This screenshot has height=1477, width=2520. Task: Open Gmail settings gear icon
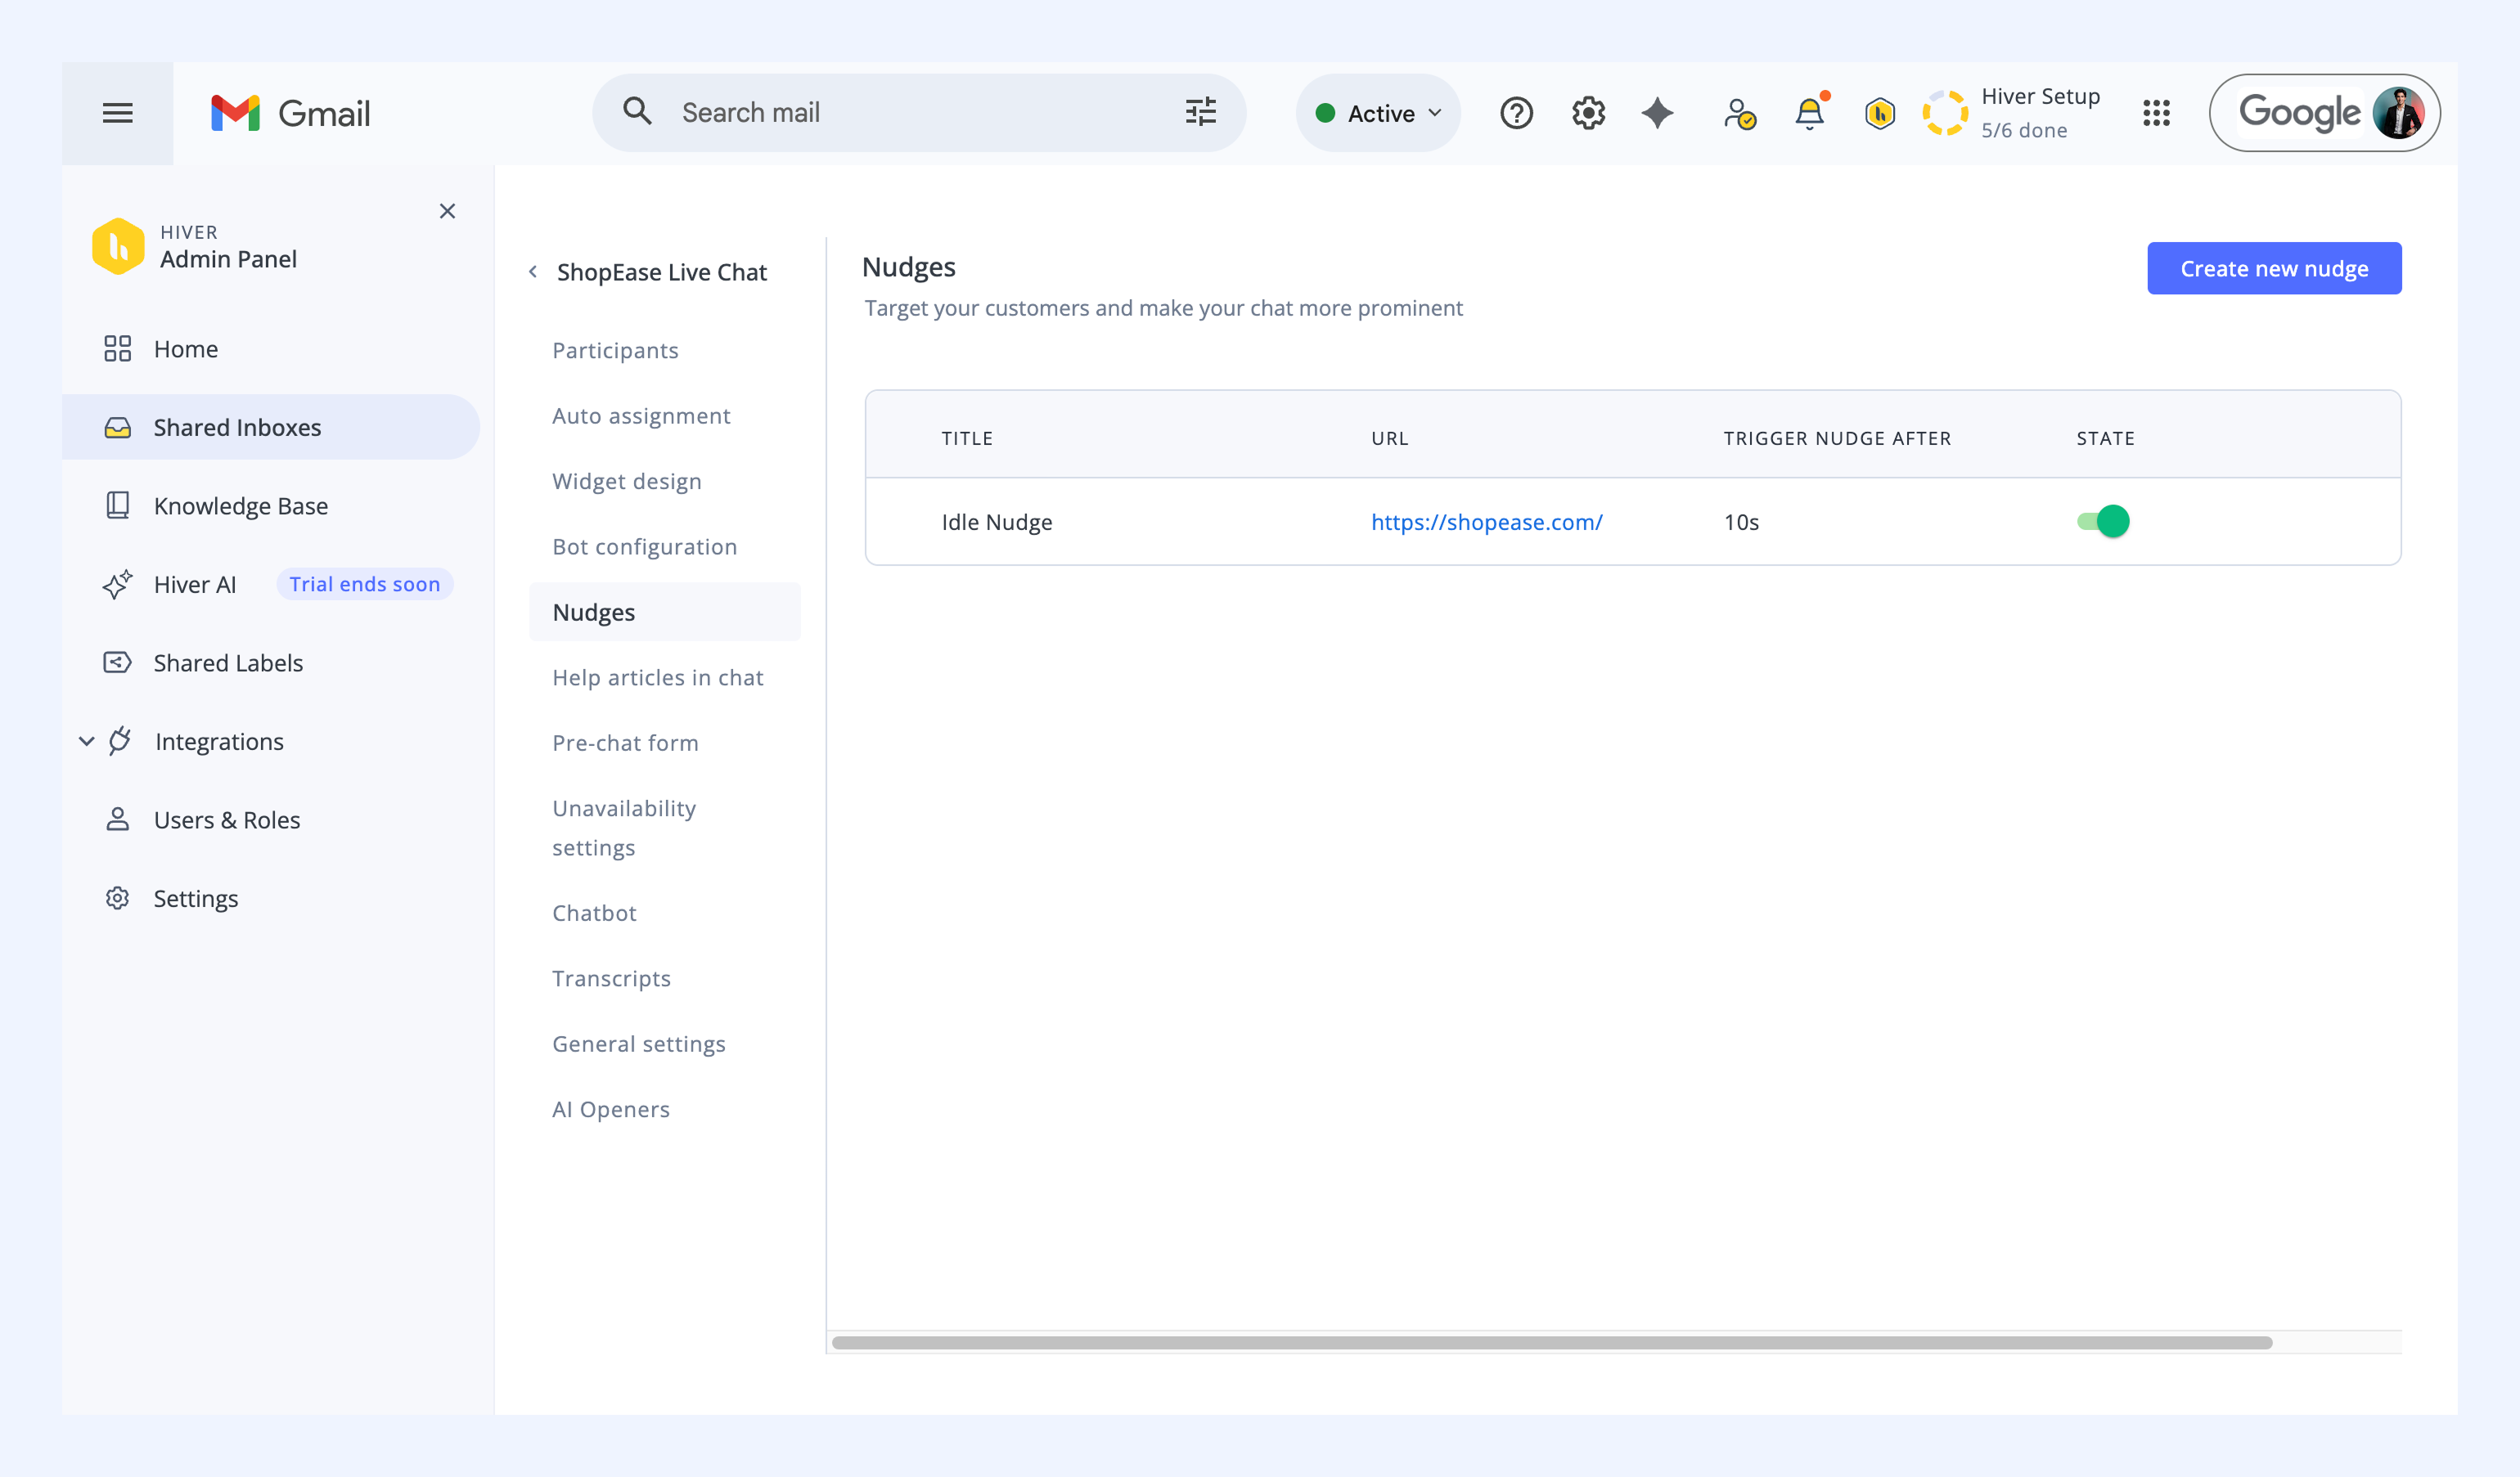pyautogui.click(x=1588, y=113)
